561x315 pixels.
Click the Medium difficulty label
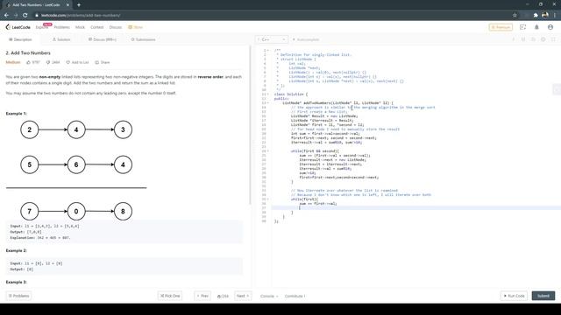pyautogui.click(x=13, y=62)
